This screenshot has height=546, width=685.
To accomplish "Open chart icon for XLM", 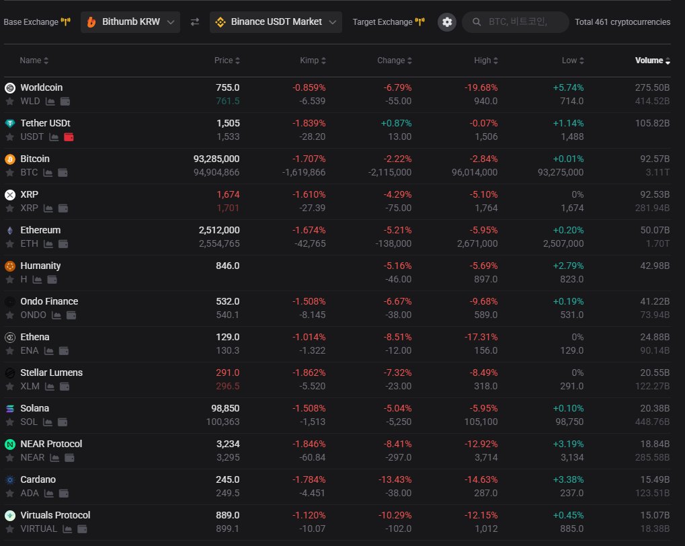I will (50, 387).
